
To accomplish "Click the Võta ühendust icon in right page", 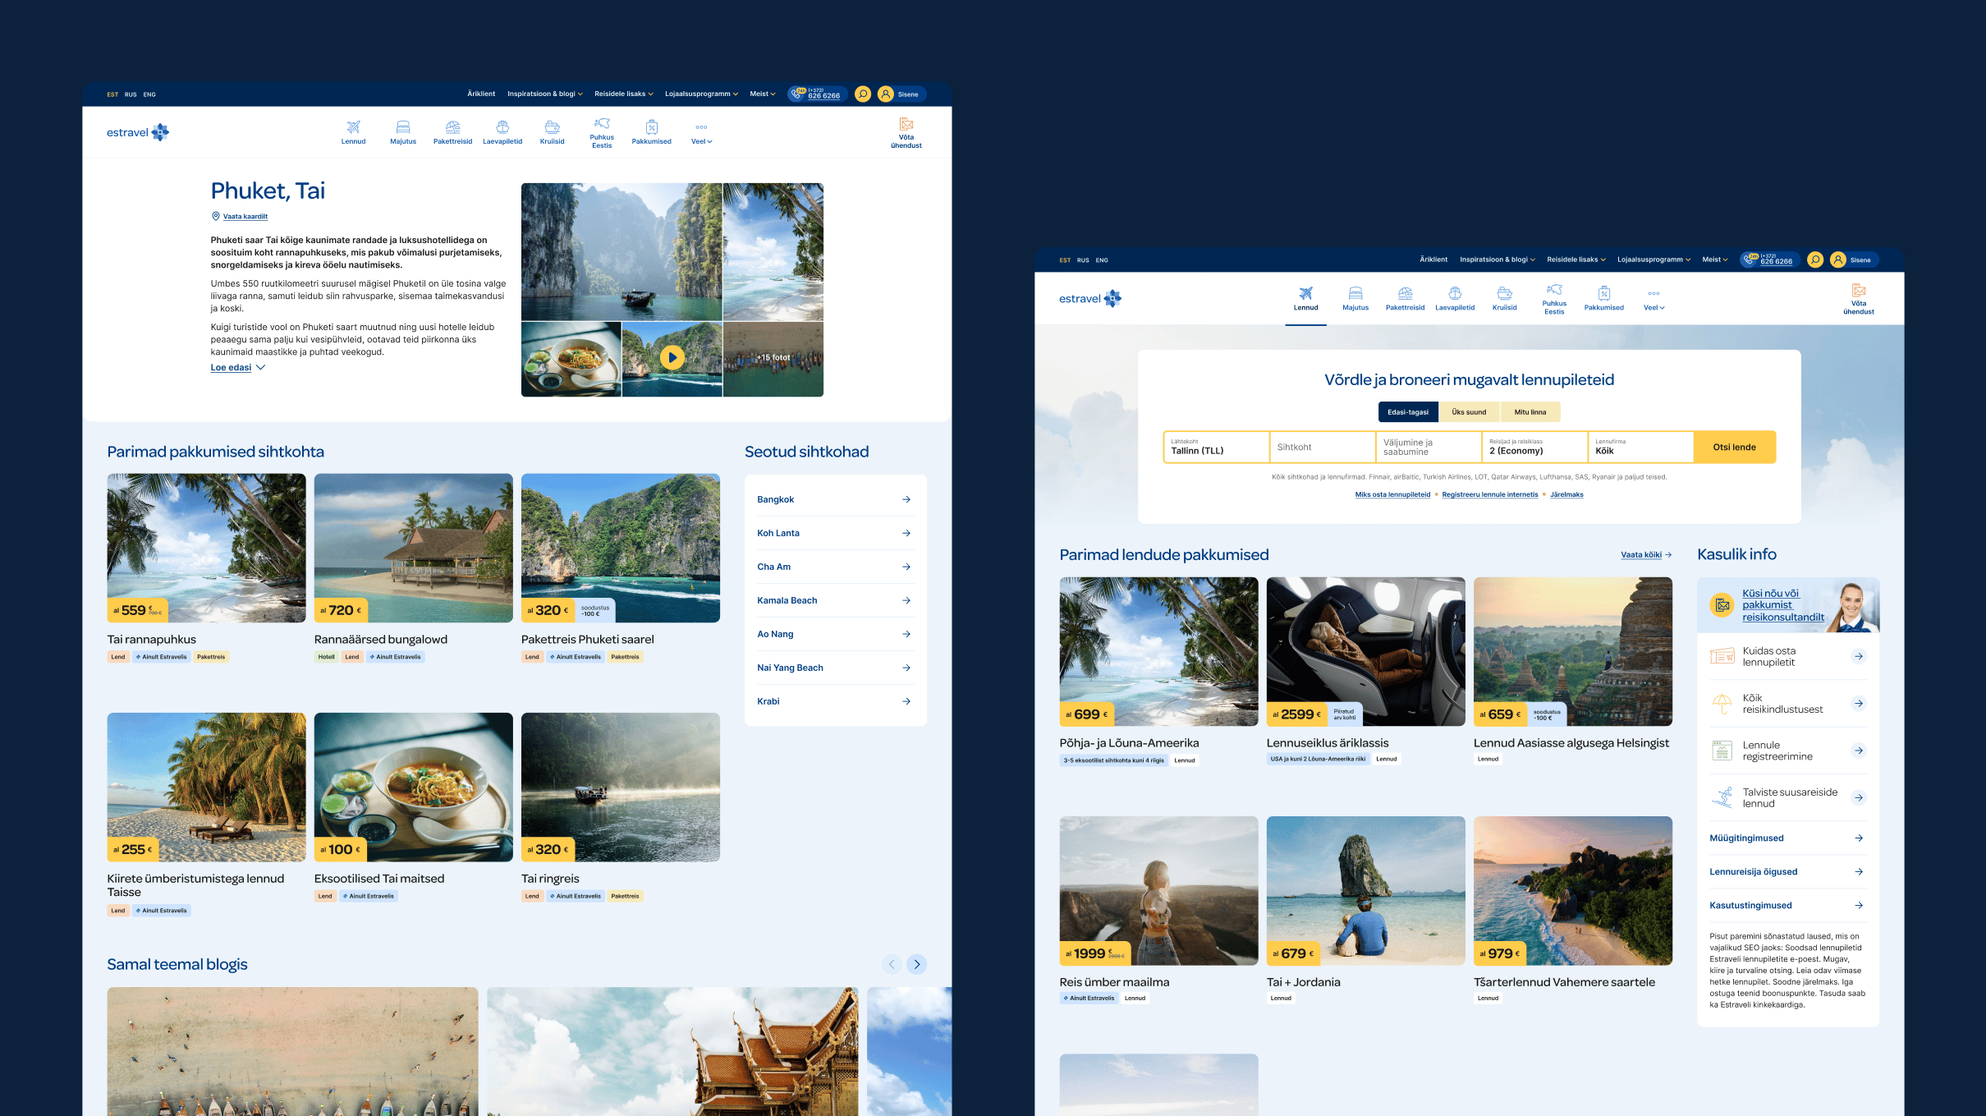I will click(x=1859, y=291).
